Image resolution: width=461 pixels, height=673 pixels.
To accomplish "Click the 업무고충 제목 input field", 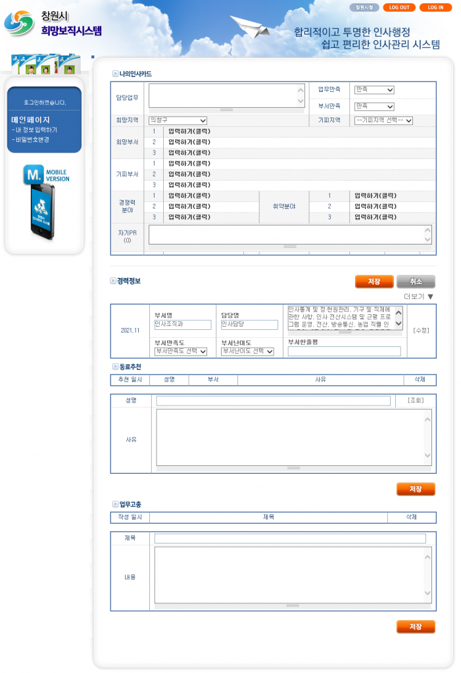I will pos(290,538).
